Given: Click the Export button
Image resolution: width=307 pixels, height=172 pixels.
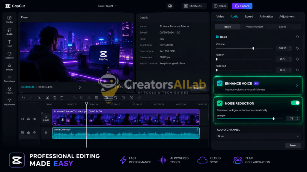Looking at the screenshot, I should point(242,6).
